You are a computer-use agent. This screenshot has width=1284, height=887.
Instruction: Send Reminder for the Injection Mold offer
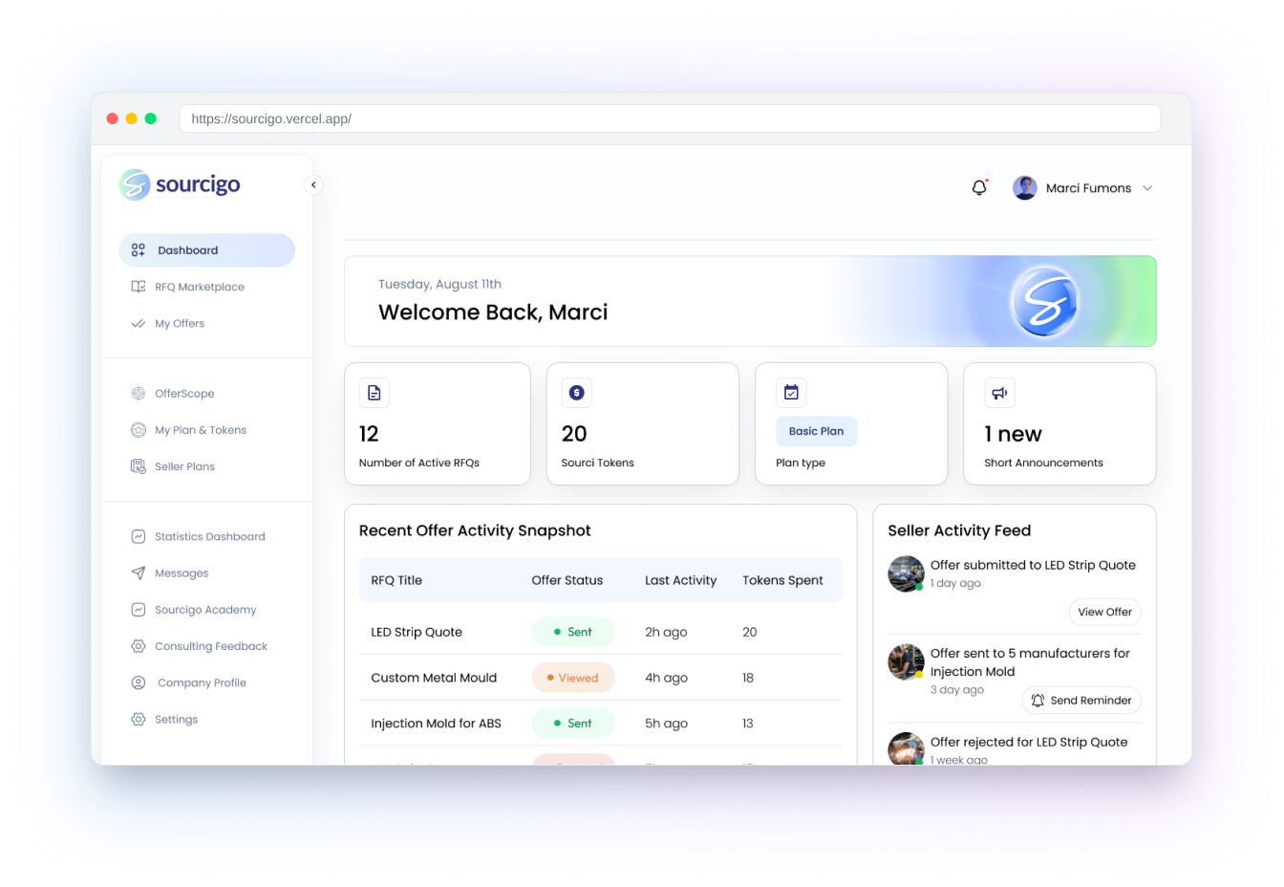click(1081, 700)
